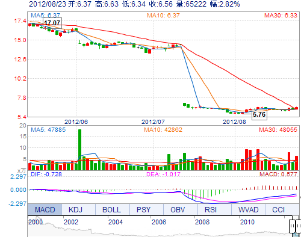
Task: Click the red MA30: 6.33 legend
Action: 281,16
